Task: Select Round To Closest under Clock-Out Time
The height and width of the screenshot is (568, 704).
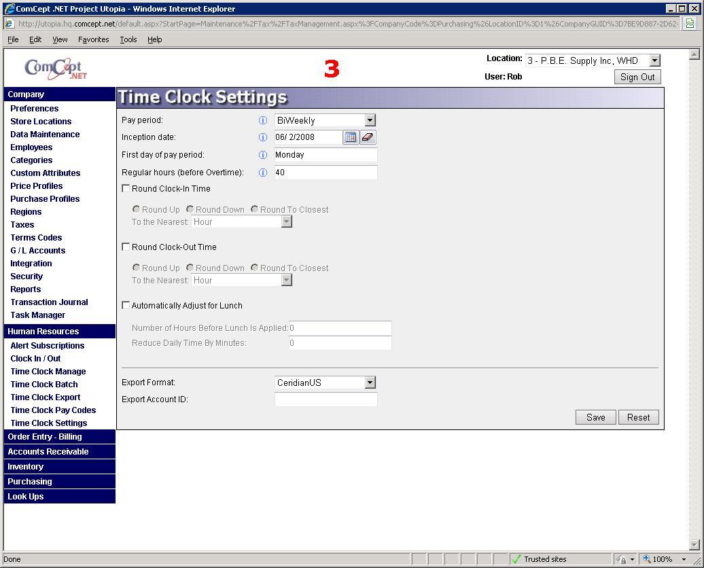Action: (255, 268)
